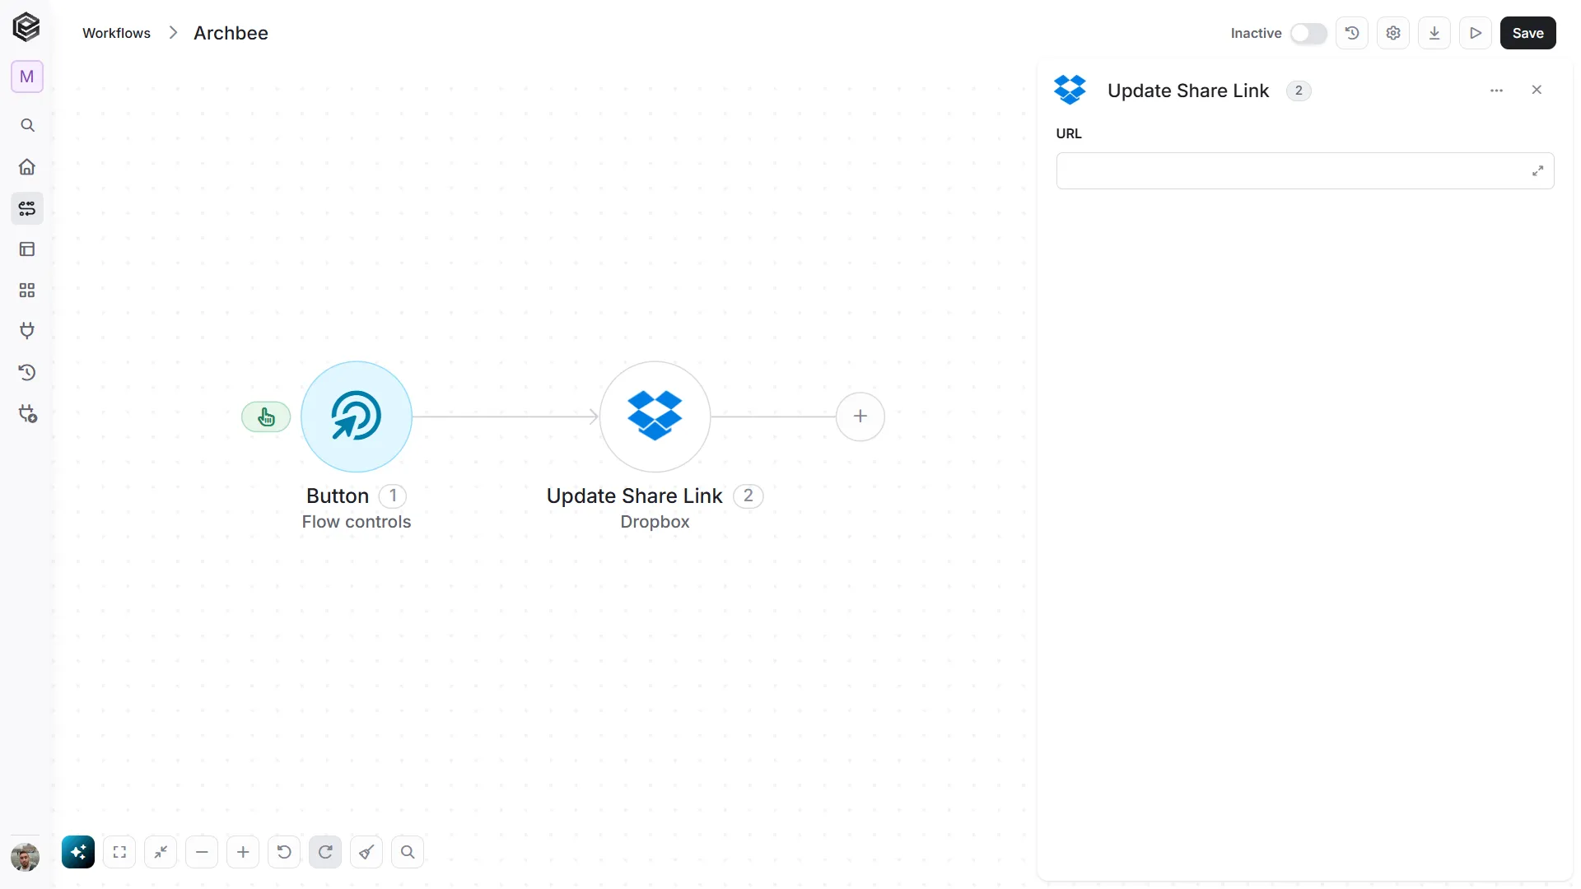Select the Button trigger node
Screen dimensions: 1581x889
[357, 417]
